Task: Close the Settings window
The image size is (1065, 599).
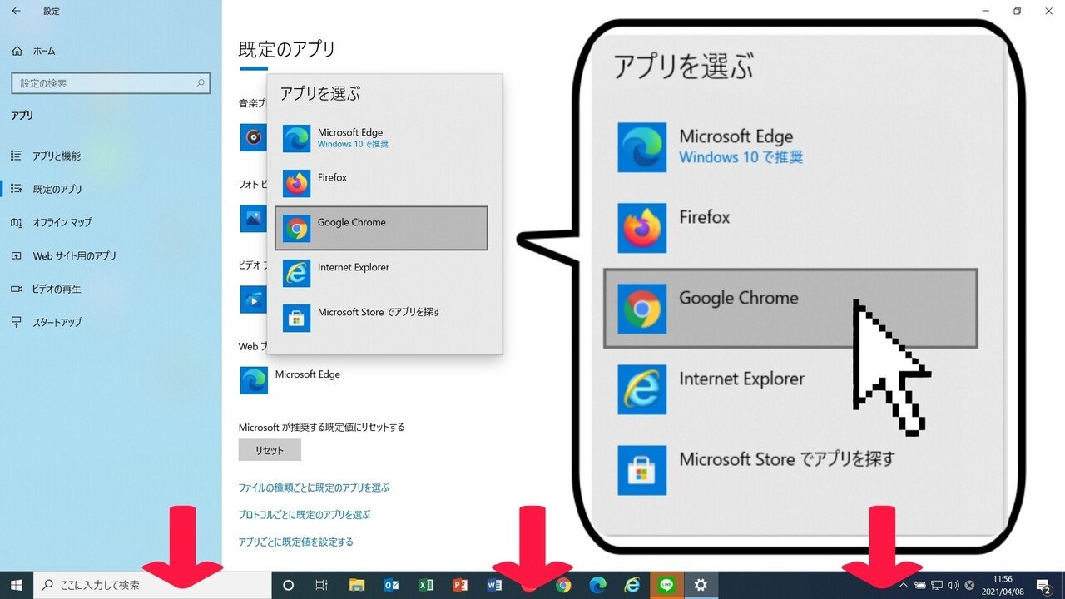Action: 1050,12
